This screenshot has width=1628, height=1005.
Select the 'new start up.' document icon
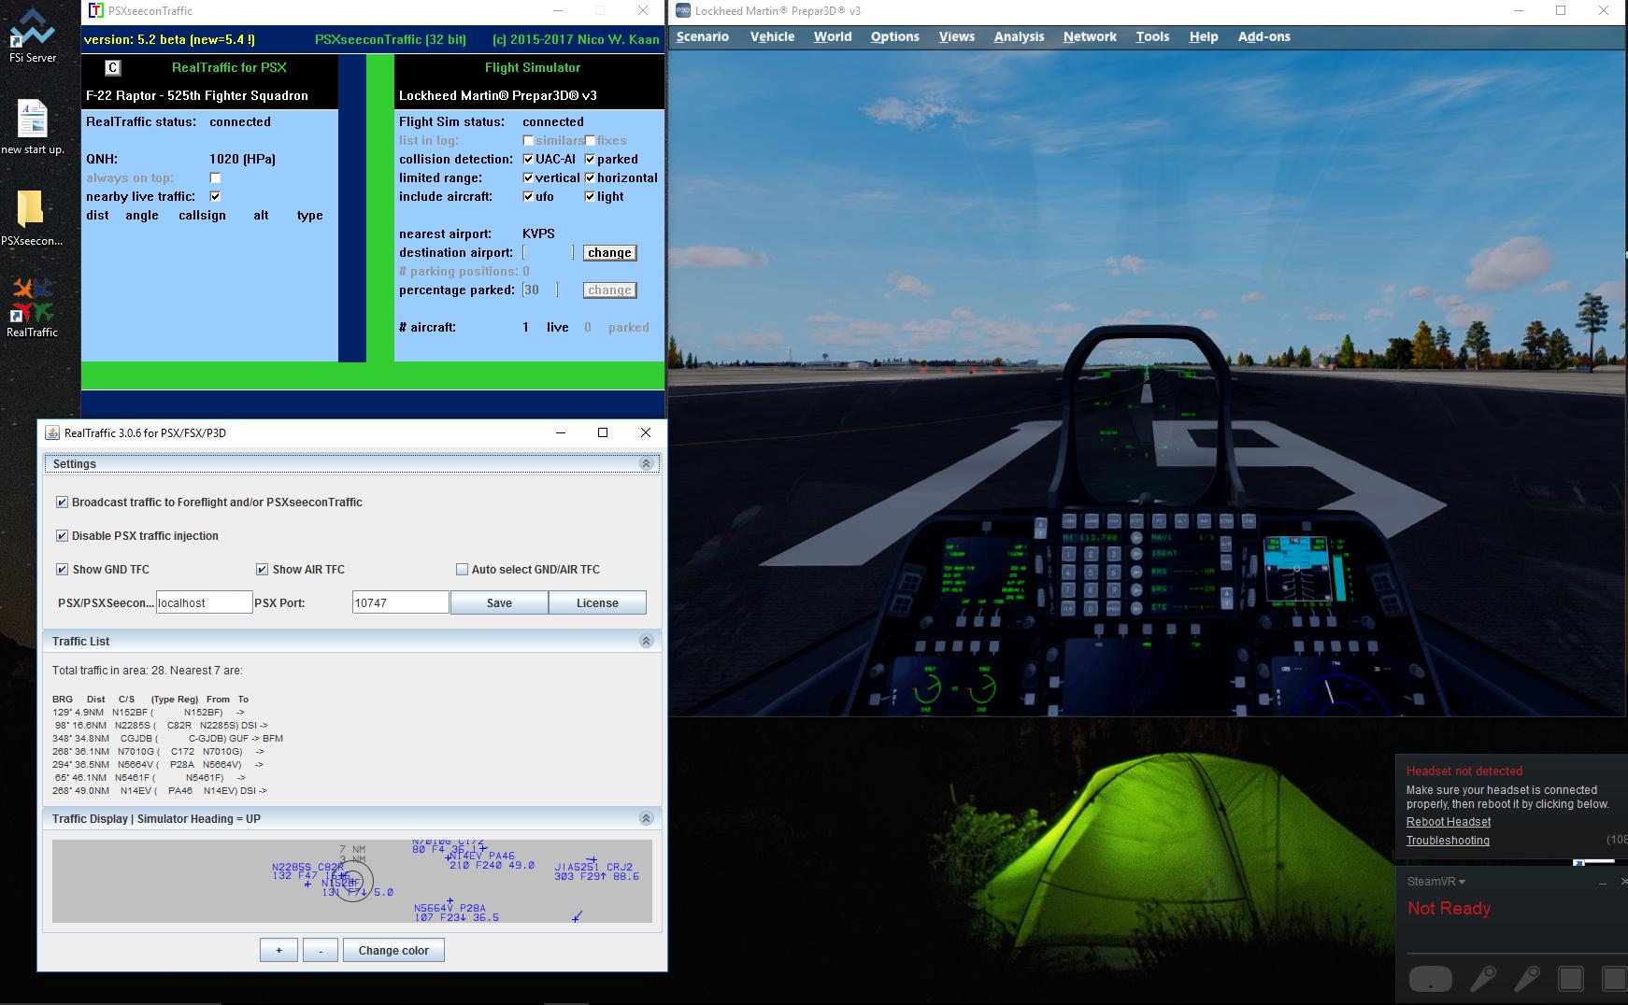pos(33,127)
